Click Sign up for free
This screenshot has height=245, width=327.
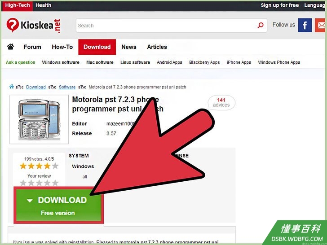tap(280, 5)
